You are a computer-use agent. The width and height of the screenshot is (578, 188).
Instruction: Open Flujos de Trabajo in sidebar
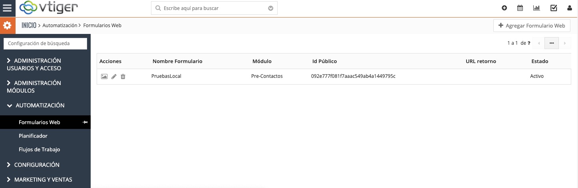(x=39, y=149)
